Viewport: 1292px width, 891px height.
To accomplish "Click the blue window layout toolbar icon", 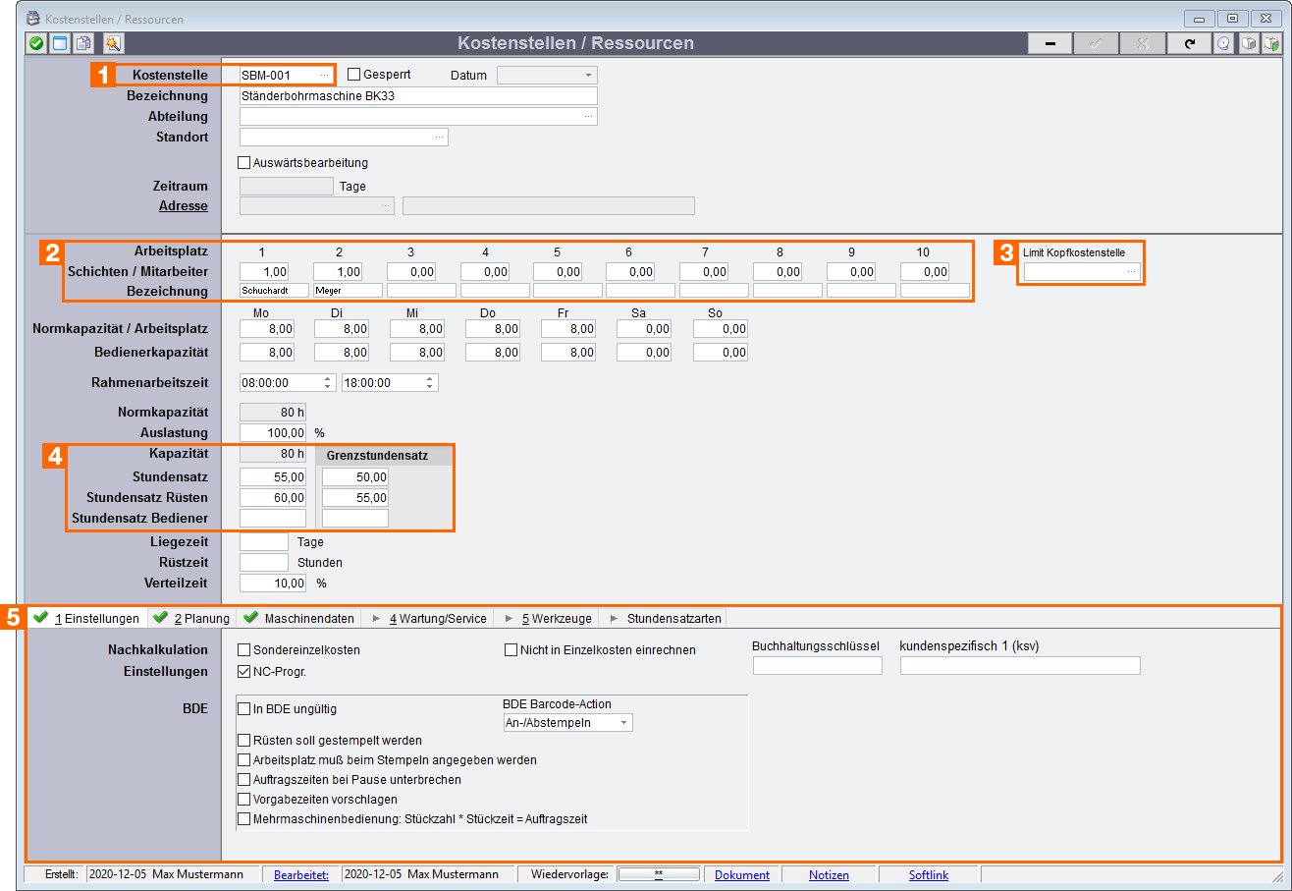I will [60, 43].
